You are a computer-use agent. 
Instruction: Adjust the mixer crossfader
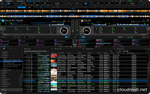click(75, 37)
